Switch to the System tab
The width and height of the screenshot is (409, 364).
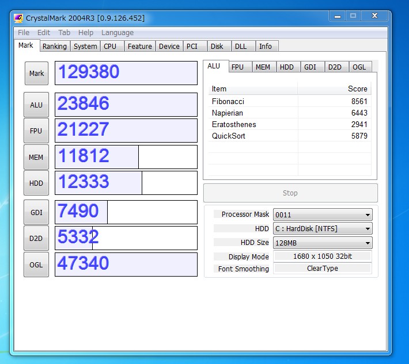pos(85,46)
